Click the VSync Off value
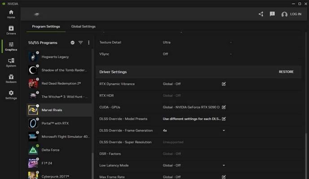The height and width of the screenshot is (179, 309). [165, 54]
